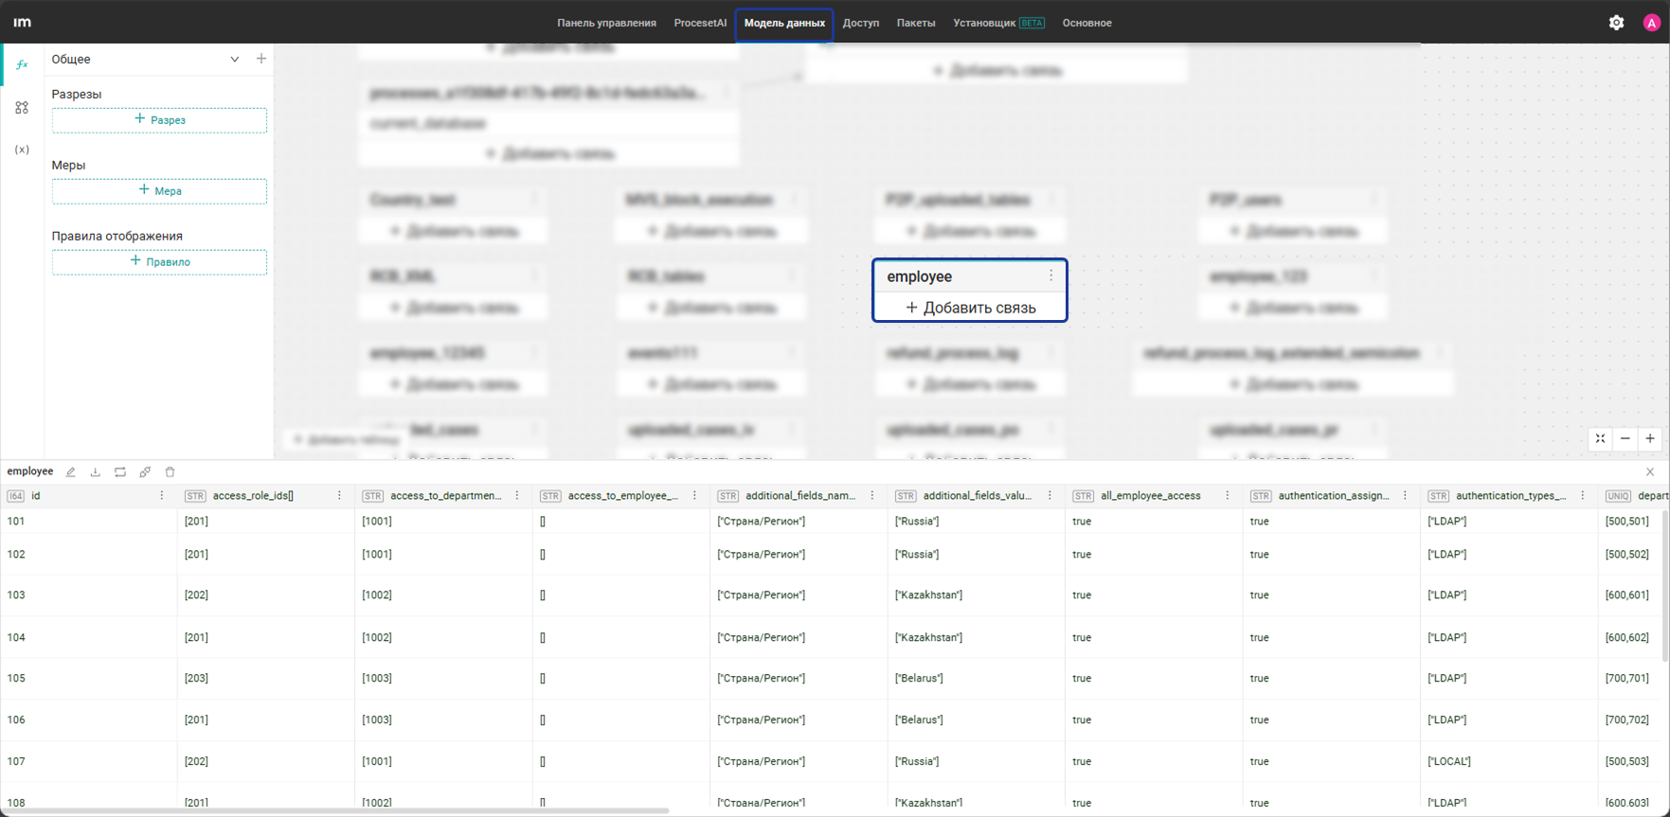Open the variables (x) sidebar icon
The image size is (1670, 817).
click(x=22, y=150)
